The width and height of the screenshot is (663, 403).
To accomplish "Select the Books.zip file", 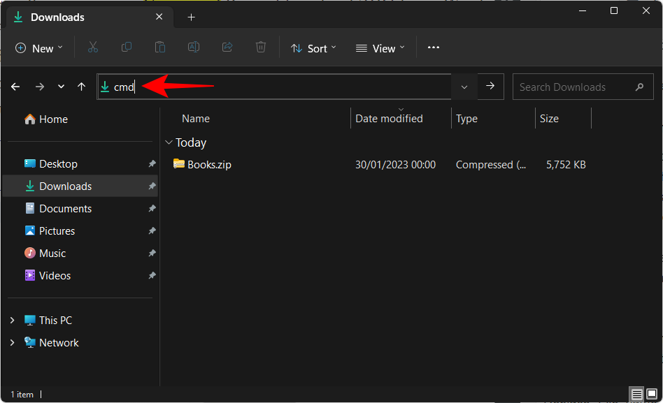I will [x=209, y=165].
